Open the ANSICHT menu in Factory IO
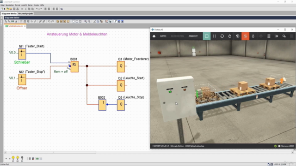 click(x=193, y=36)
